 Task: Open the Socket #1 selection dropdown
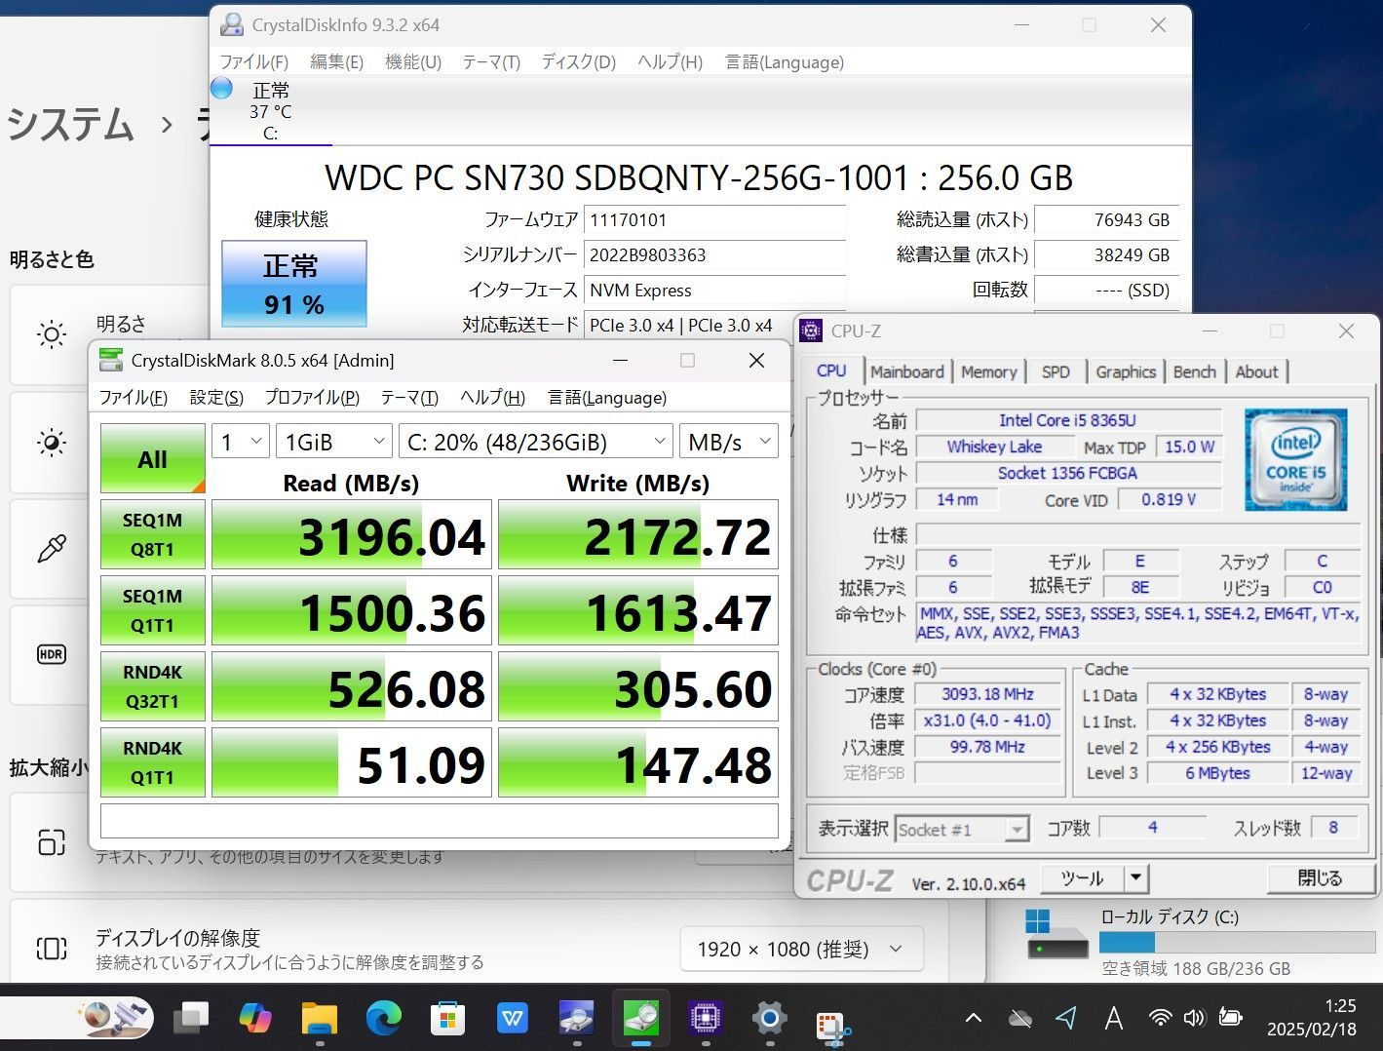point(962,830)
